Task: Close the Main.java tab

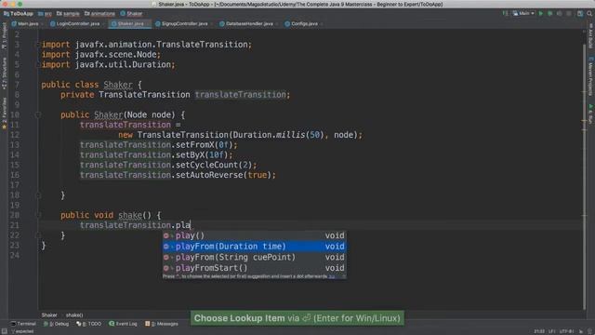Action: tap(42, 24)
